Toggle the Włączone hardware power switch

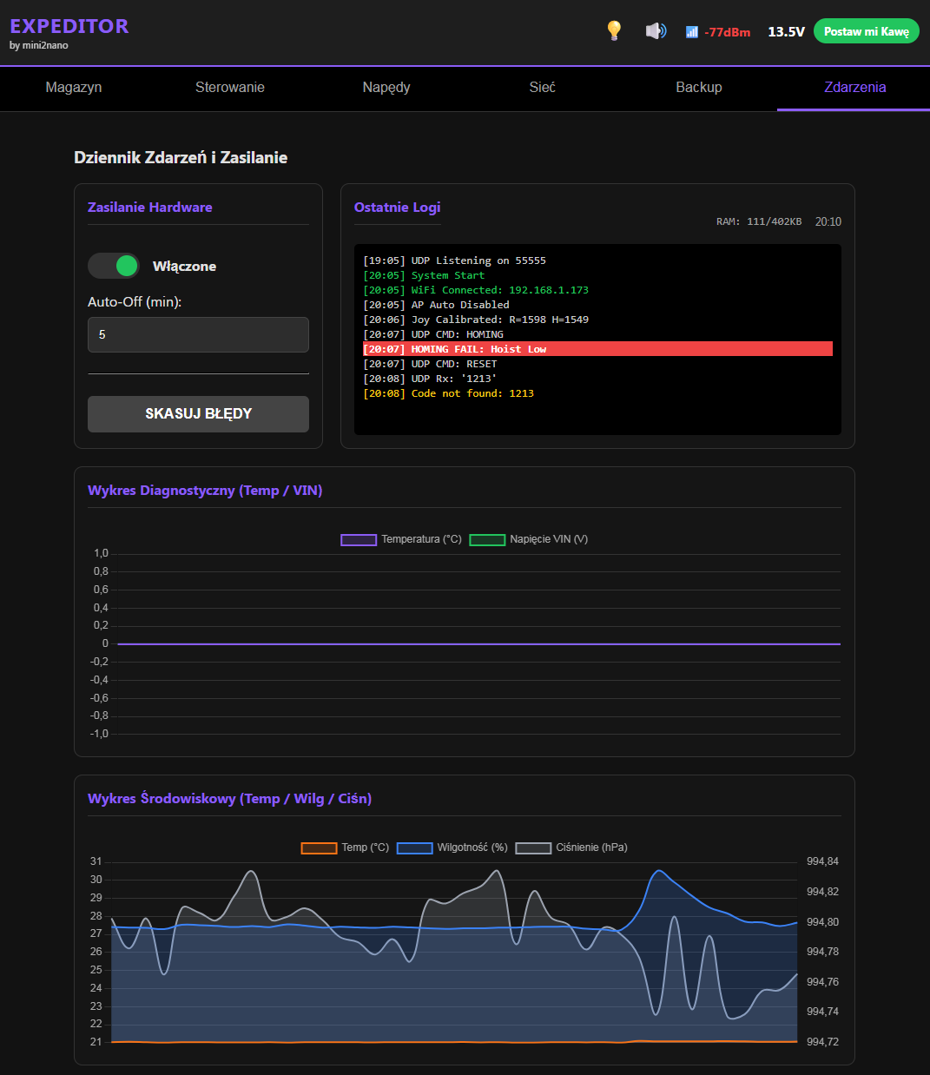point(114,266)
